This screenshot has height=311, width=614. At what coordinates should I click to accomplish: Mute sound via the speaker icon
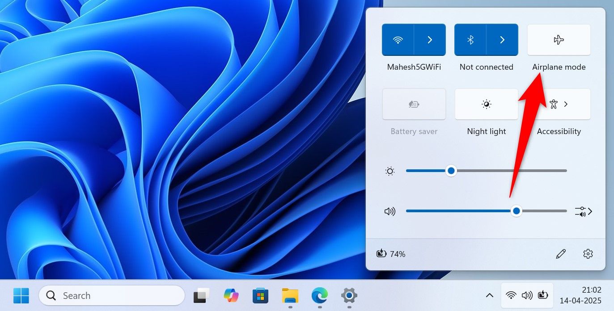[390, 211]
